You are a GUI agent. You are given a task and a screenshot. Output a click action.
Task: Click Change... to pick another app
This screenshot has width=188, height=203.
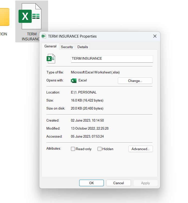click(135, 81)
